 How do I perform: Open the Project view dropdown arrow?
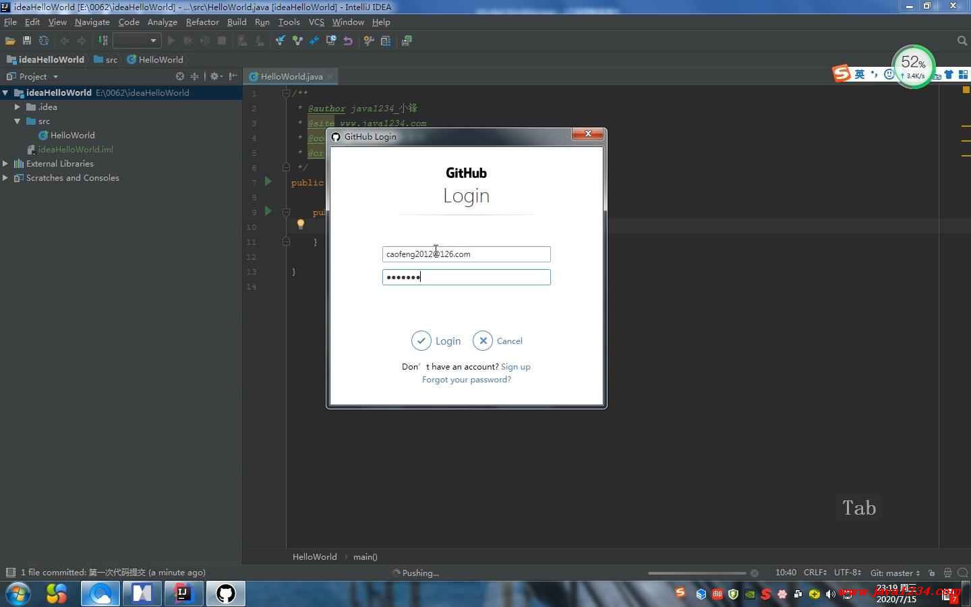pyautogui.click(x=55, y=77)
